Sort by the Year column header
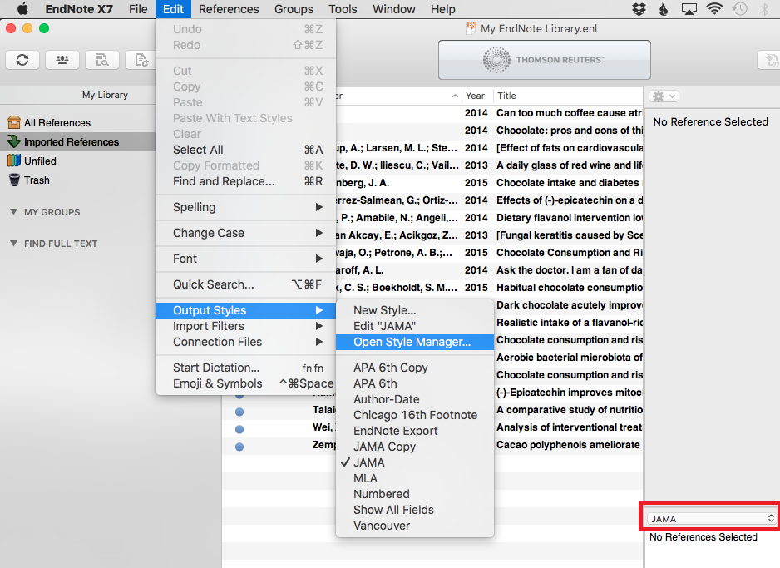 pos(476,96)
